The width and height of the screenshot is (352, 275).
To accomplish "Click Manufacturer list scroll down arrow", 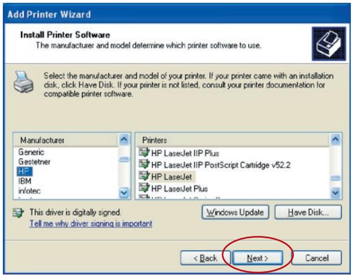I will pos(124,193).
